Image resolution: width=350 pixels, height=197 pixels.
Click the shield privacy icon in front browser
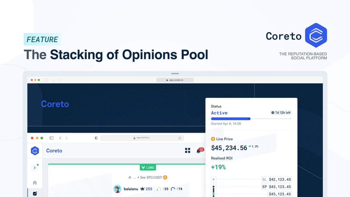tap(96, 138)
